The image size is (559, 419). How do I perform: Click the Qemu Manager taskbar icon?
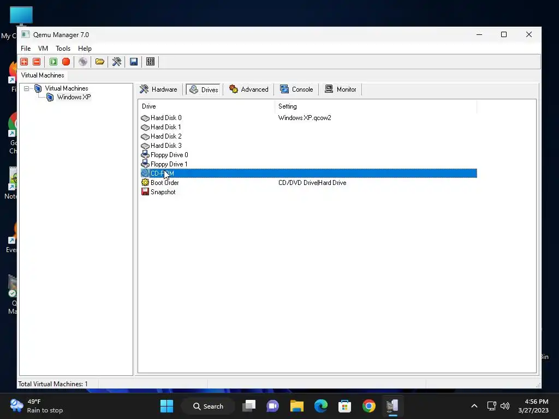tap(393, 406)
